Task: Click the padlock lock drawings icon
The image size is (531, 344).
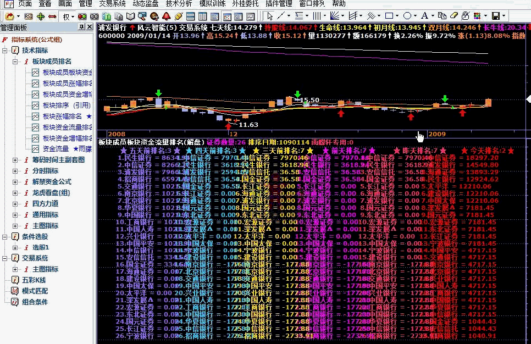Action: tap(465, 15)
